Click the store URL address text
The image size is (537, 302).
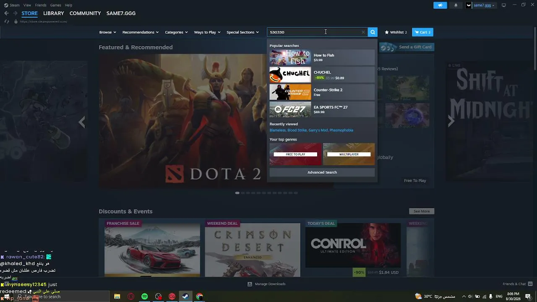(x=44, y=21)
